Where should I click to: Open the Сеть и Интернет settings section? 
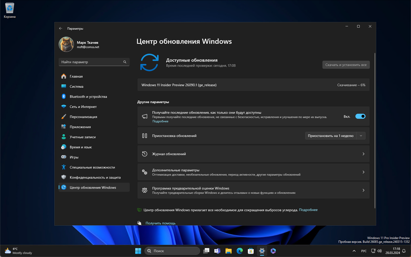[x=83, y=107]
